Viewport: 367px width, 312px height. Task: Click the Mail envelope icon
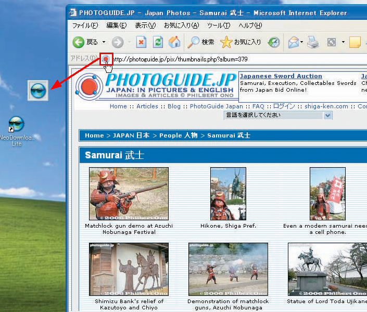[x=293, y=42]
